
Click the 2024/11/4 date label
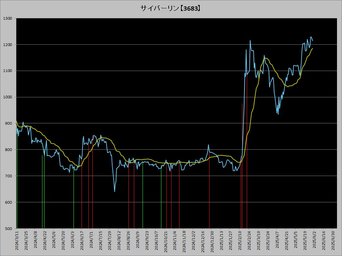[175, 240]
